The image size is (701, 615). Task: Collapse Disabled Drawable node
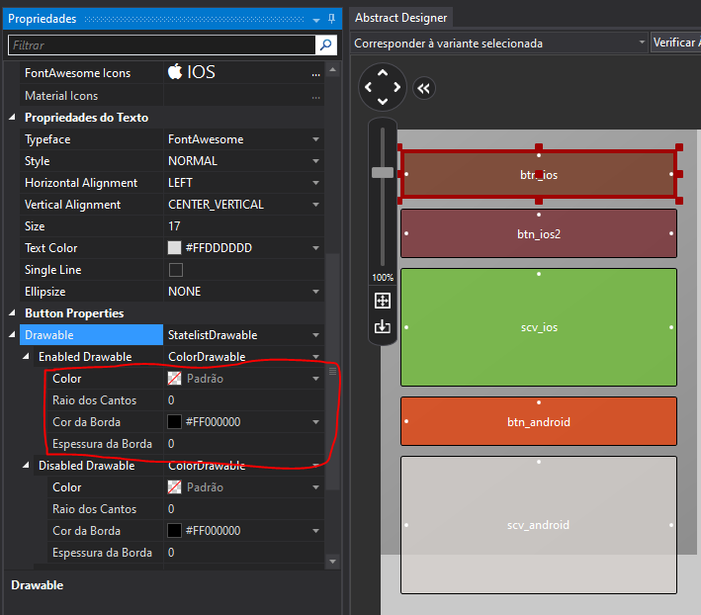coord(26,466)
